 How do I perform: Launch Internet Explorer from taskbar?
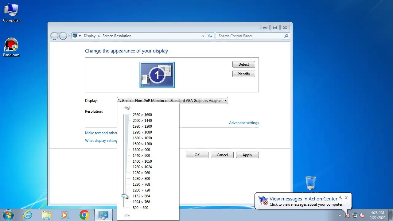point(28,215)
